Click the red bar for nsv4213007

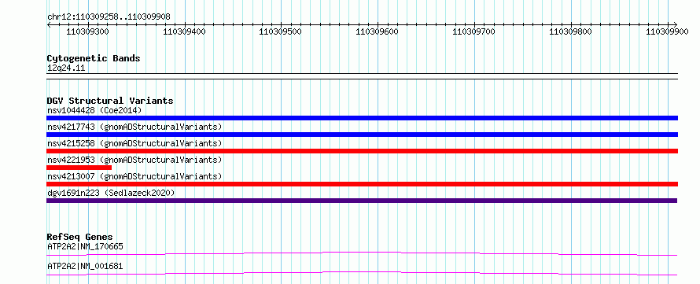click(x=362, y=184)
